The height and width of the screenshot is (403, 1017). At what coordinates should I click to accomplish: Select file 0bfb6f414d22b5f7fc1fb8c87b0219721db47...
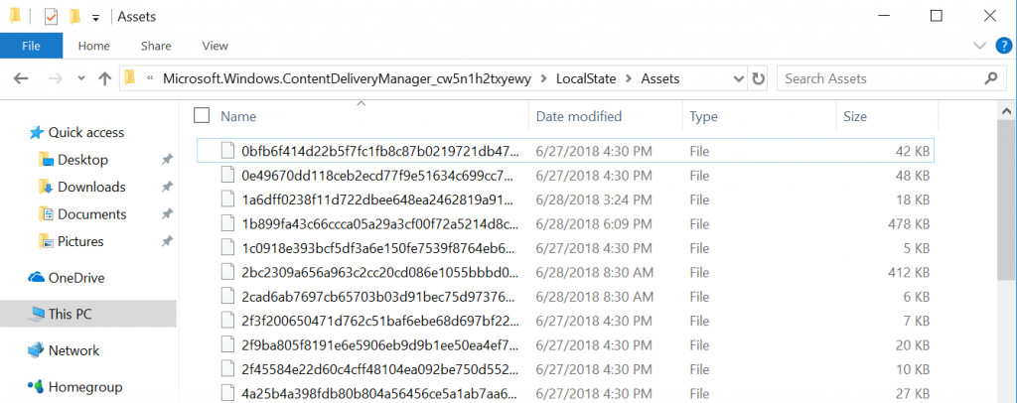(565, 152)
